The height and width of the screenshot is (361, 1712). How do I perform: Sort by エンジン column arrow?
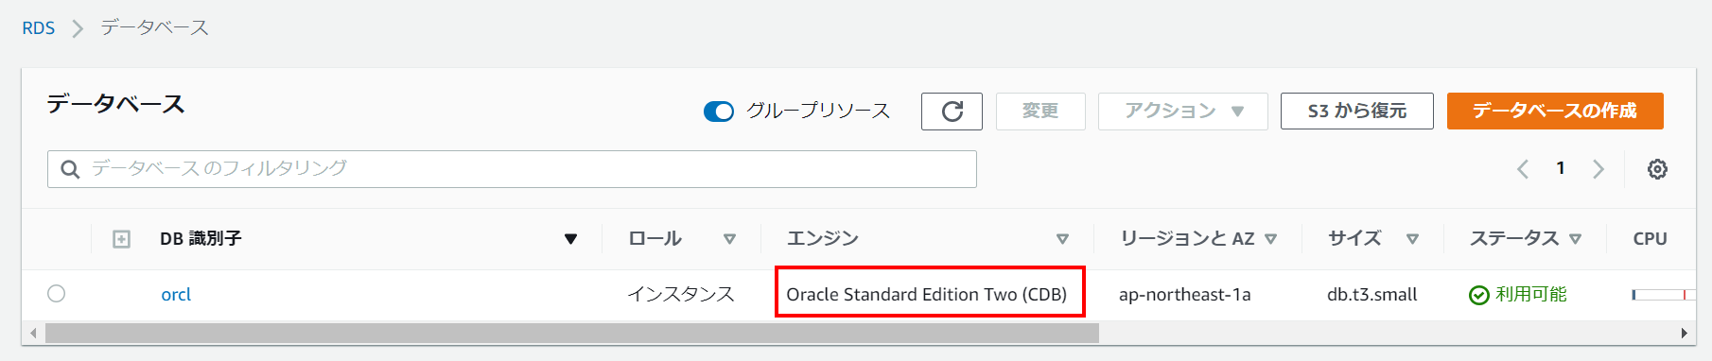pos(1062,239)
